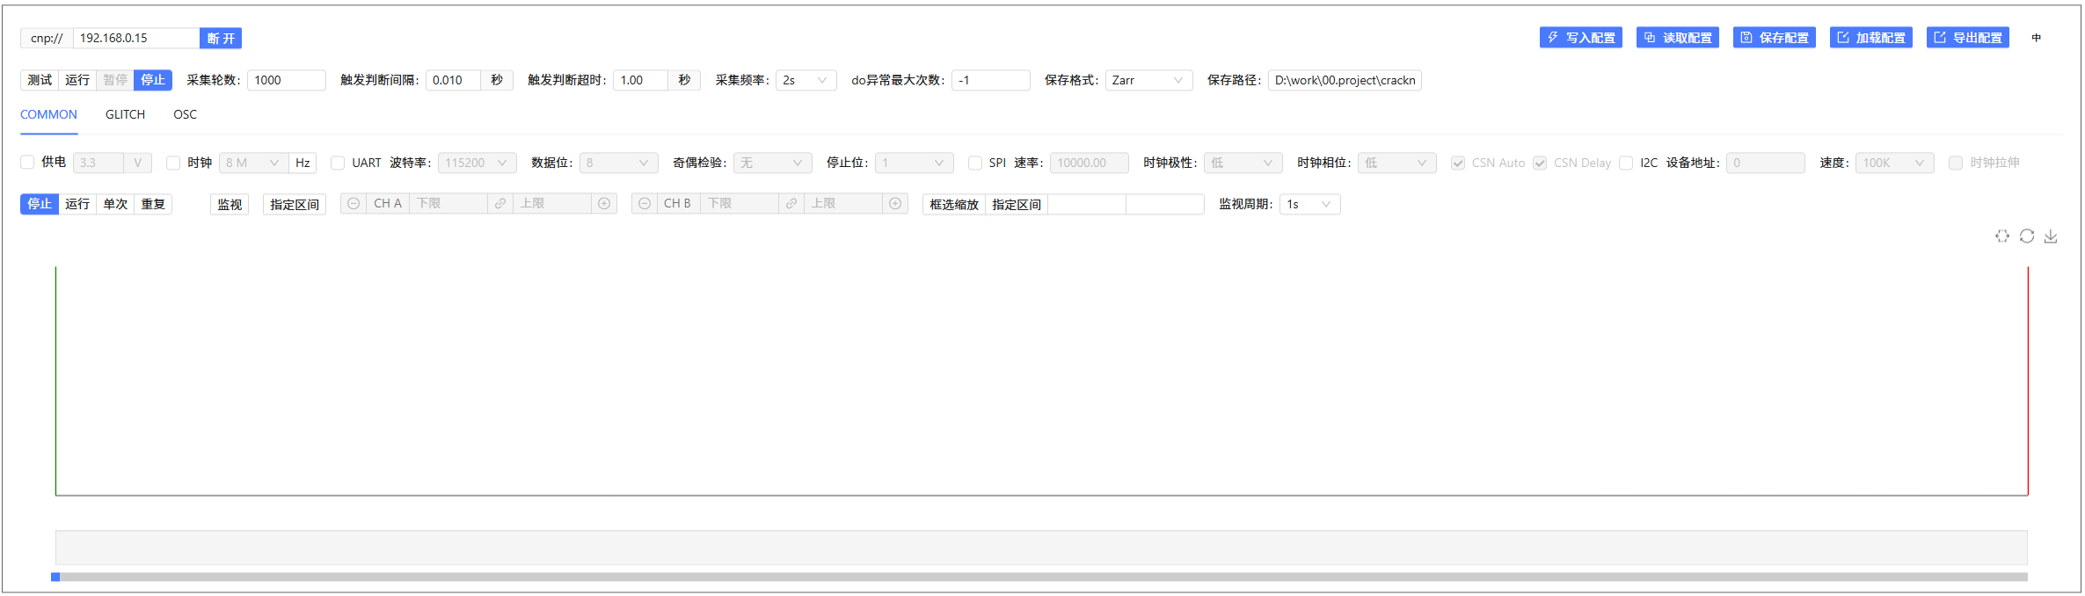Click the 框选缩放 box zoom button
Viewport: 2085px width, 596px height.
[954, 204]
